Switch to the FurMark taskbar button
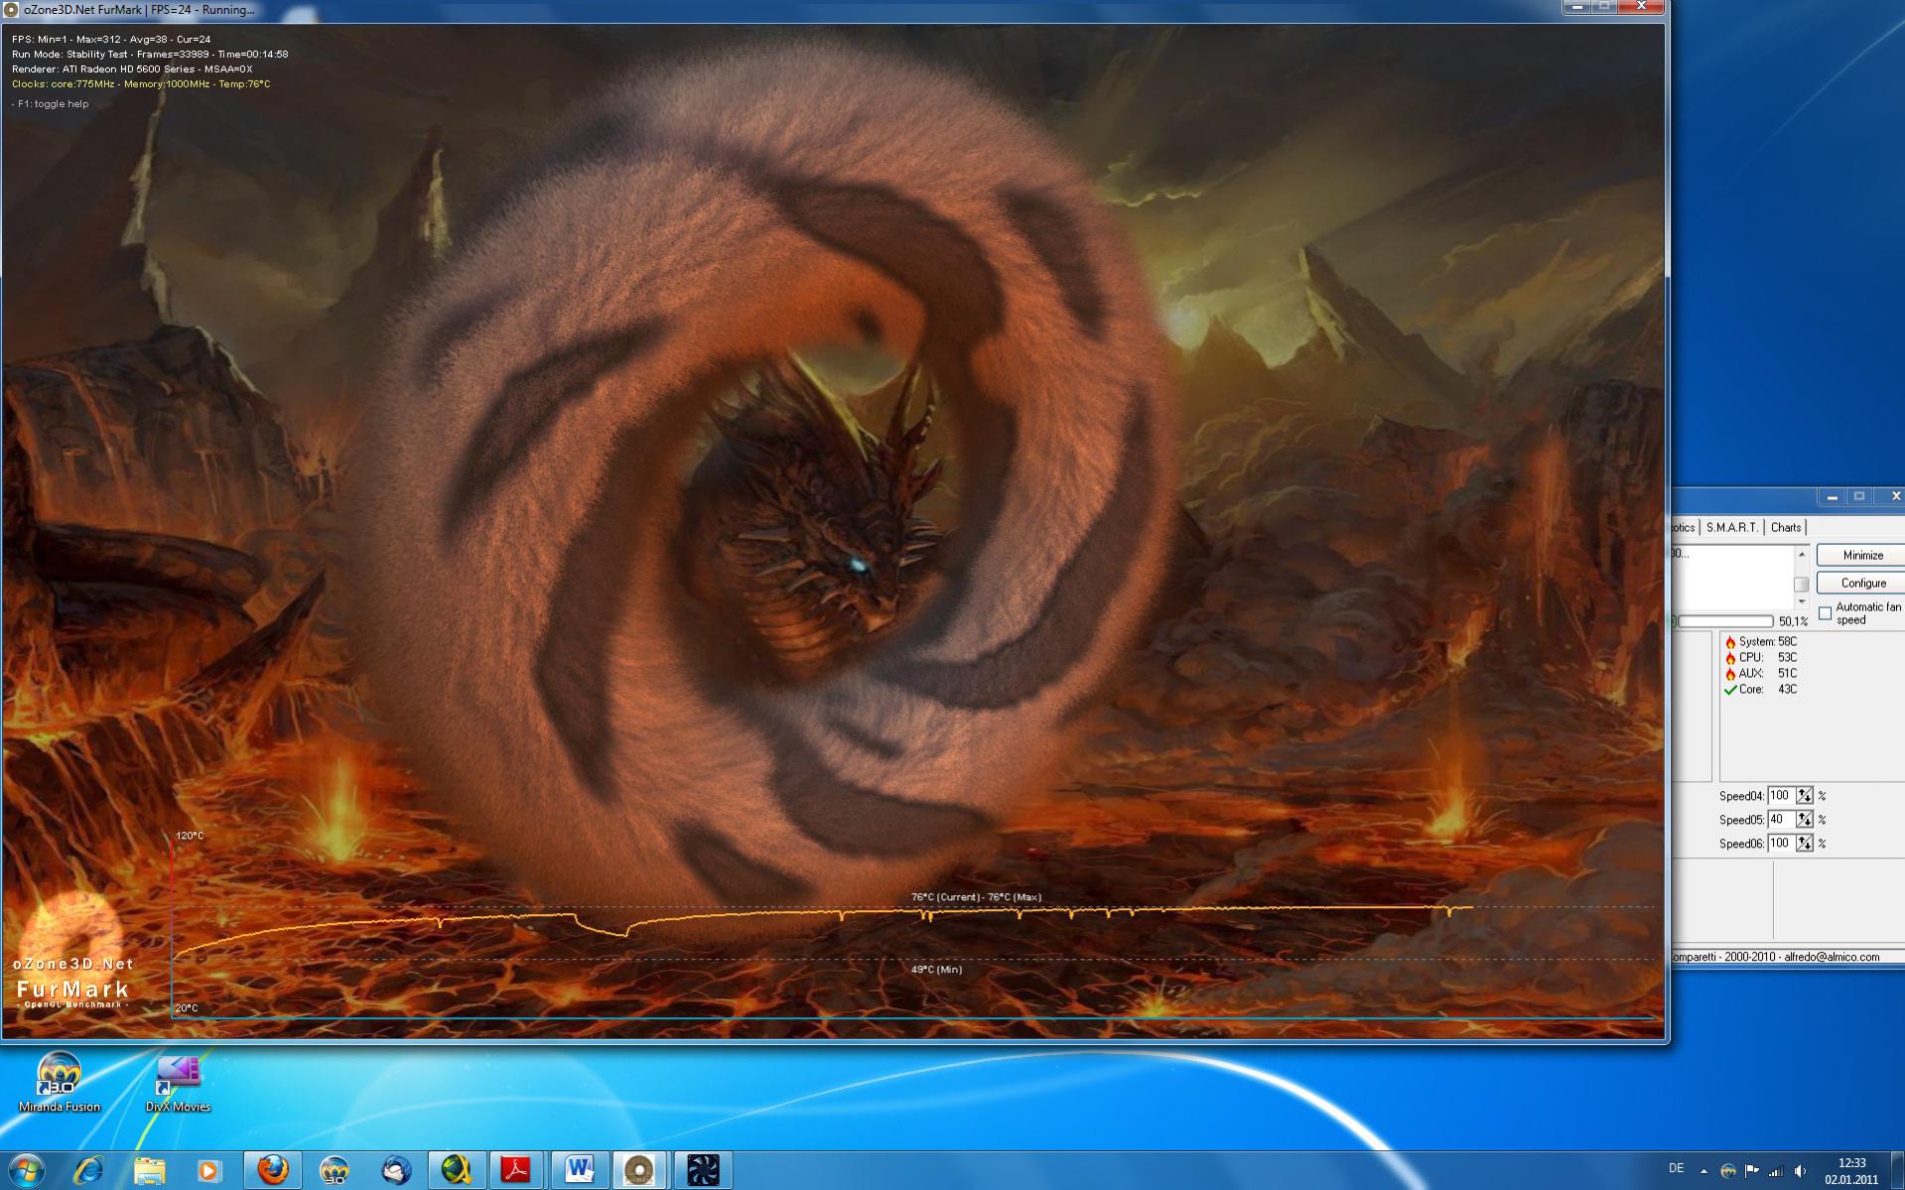The width and height of the screenshot is (1905, 1190). point(639,1170)
